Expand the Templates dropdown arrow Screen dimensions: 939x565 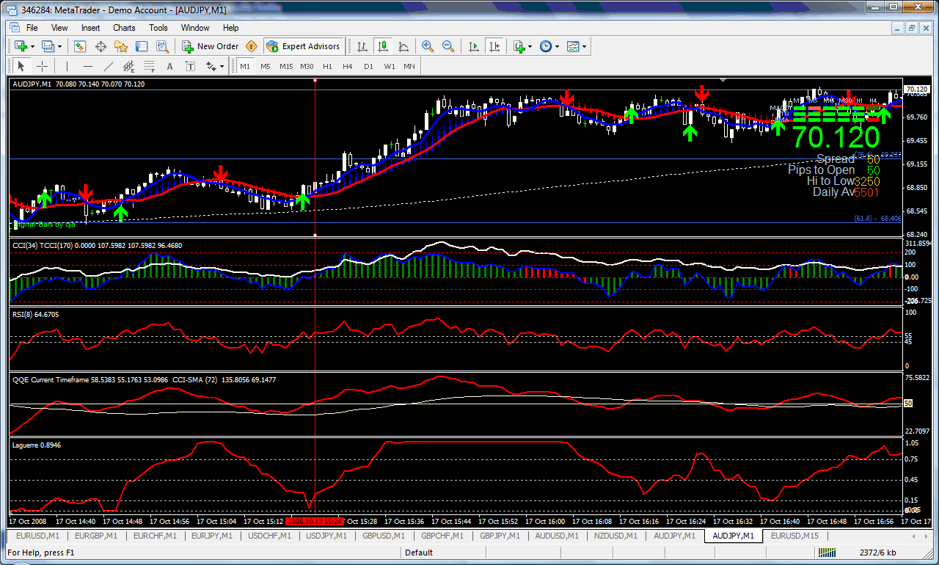585,46
